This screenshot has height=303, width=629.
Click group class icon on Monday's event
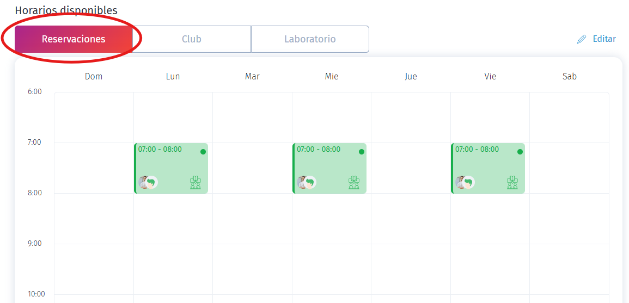pyautogui.click(x=196, y=182)
